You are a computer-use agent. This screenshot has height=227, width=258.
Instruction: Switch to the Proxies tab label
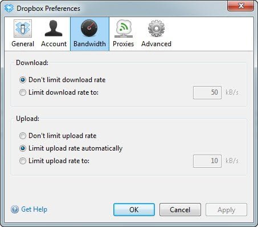124,44
